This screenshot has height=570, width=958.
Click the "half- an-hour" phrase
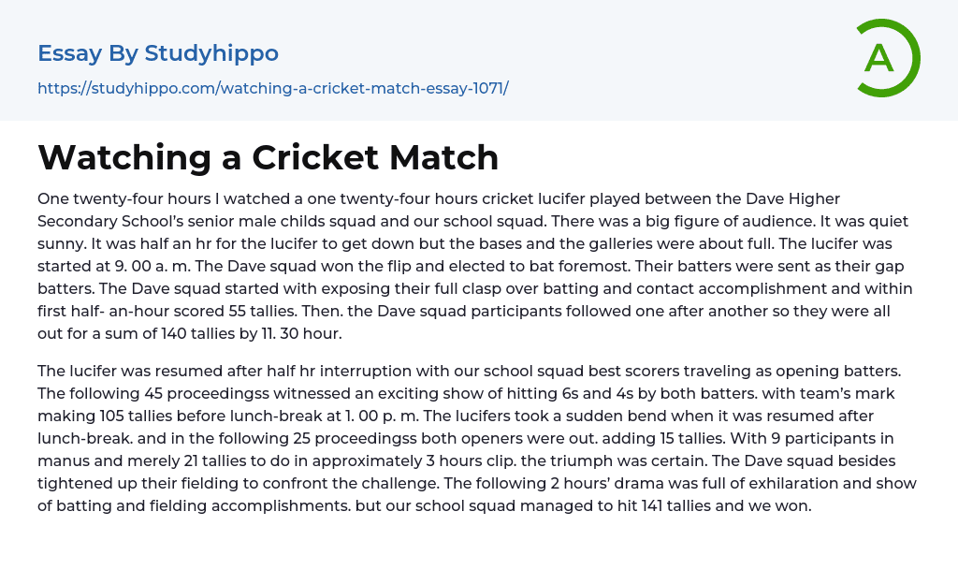[121, 311]
